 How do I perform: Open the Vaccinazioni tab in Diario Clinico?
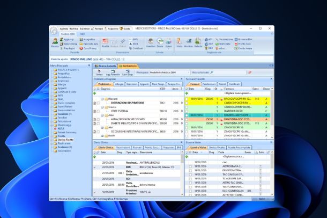click(123, 148)
